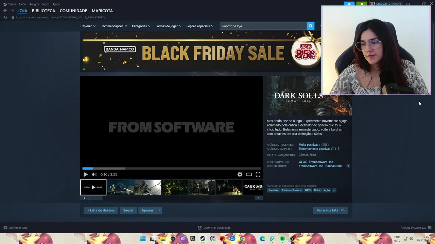The width and height of the screenshot is (435, 244).
Task: Open Epic Games from taskbar
Action: pos(193,239)
